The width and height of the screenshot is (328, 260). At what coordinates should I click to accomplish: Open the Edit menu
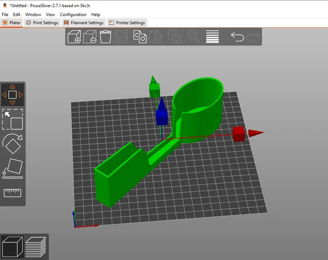click(x=17, y=15)
